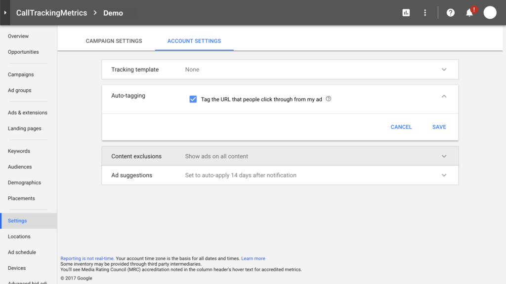The height and width of the screenshot is (284, 506).
Task: Open the three-dot more options menu
Action: (425, 13)
